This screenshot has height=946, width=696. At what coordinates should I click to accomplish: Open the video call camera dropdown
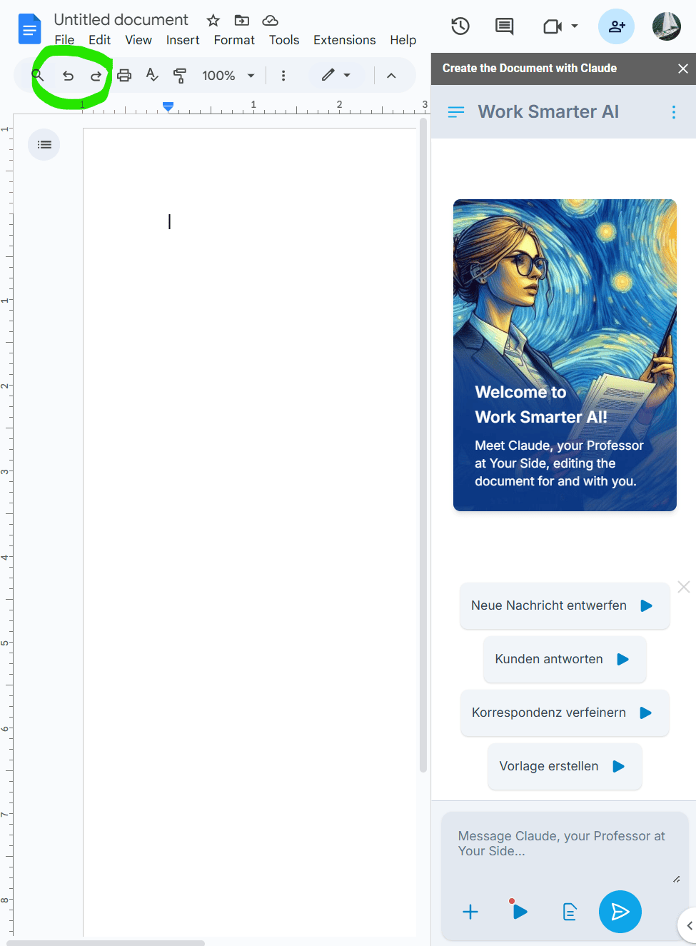click(x=560, y=26)
